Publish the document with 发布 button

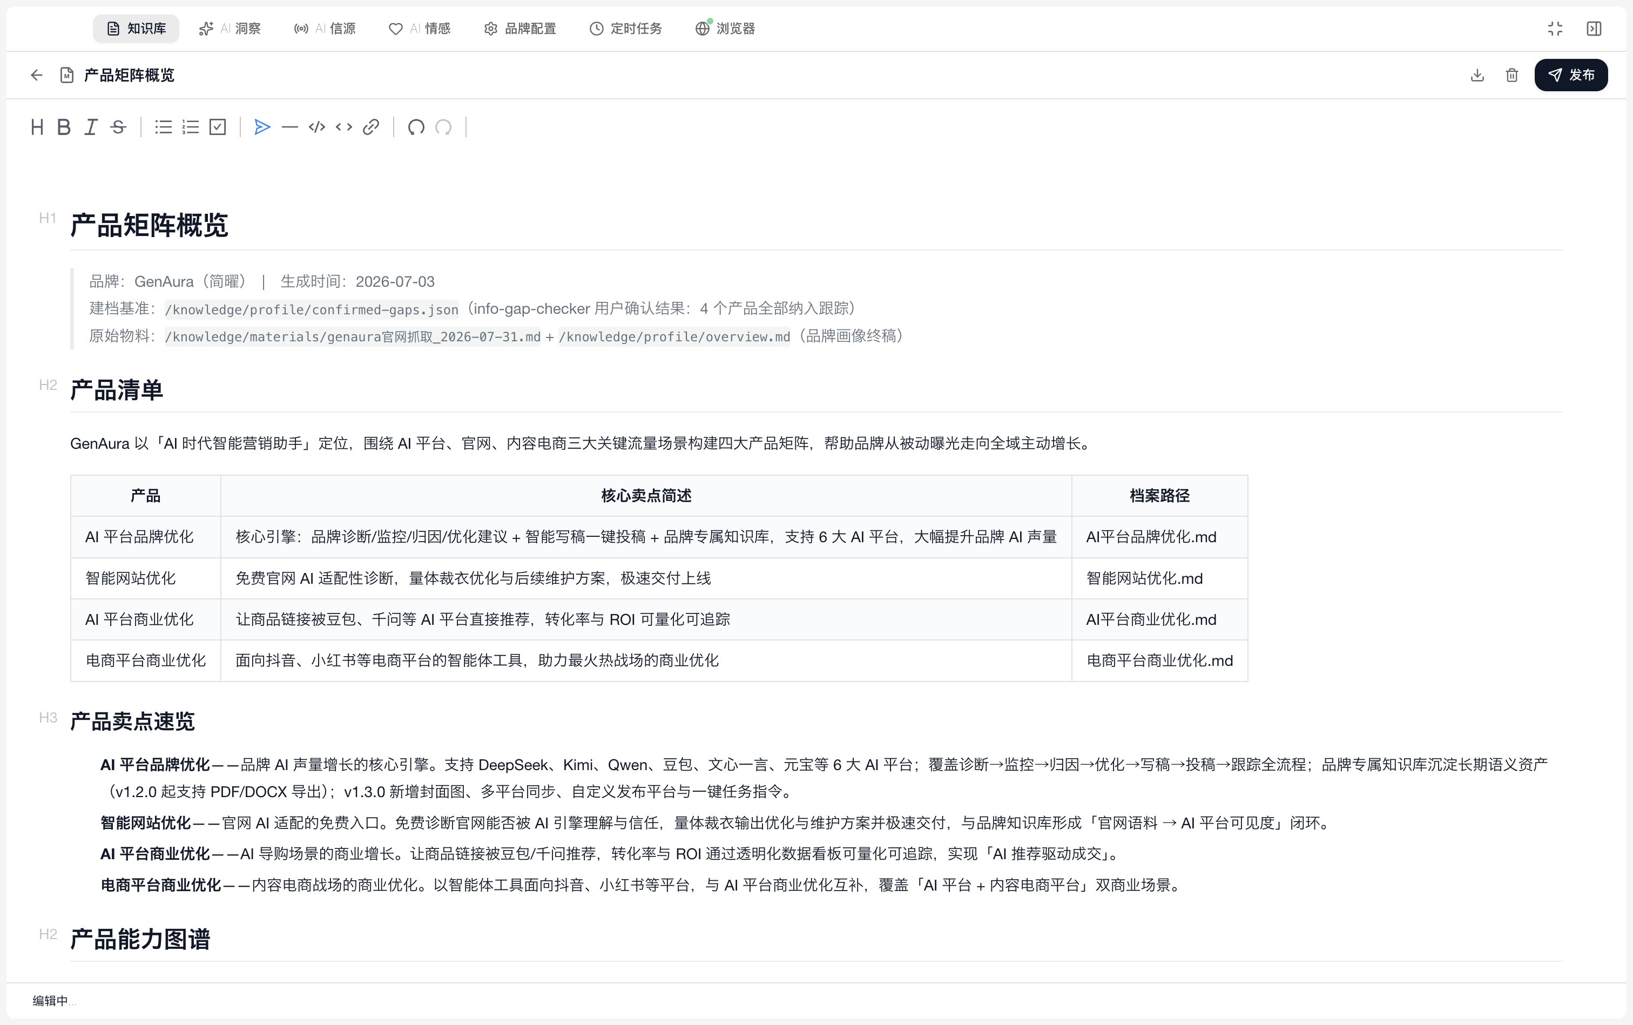[x=1571, y=75]
